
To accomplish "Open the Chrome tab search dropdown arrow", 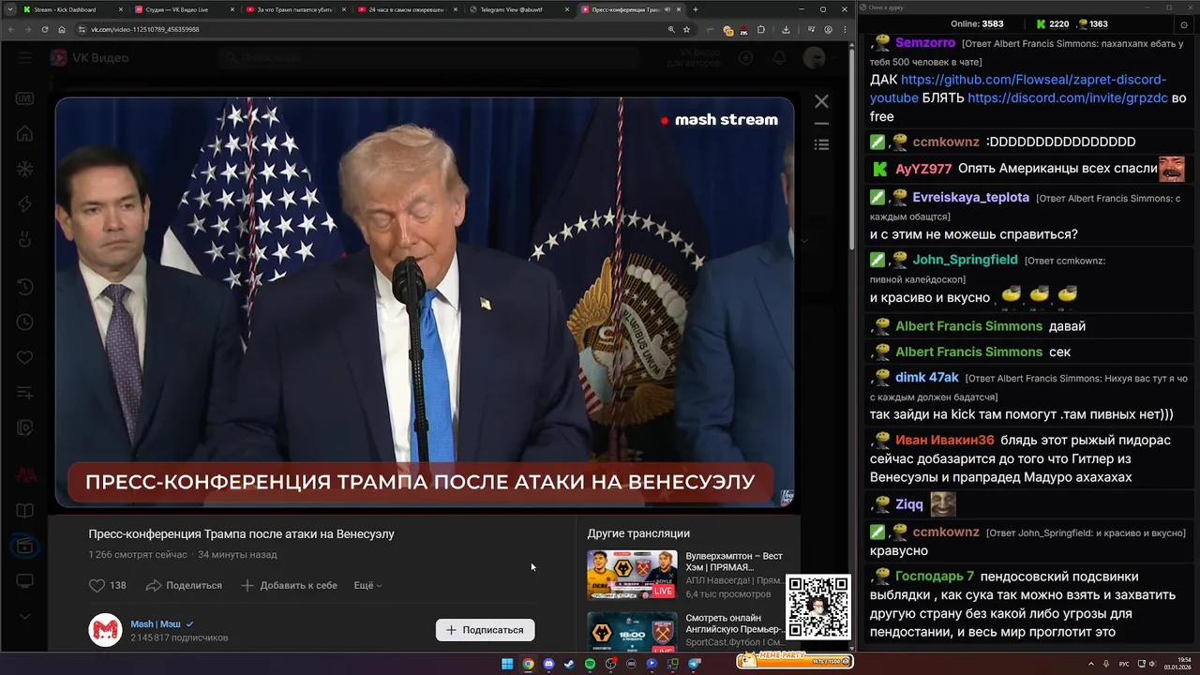I will [8, 9].
